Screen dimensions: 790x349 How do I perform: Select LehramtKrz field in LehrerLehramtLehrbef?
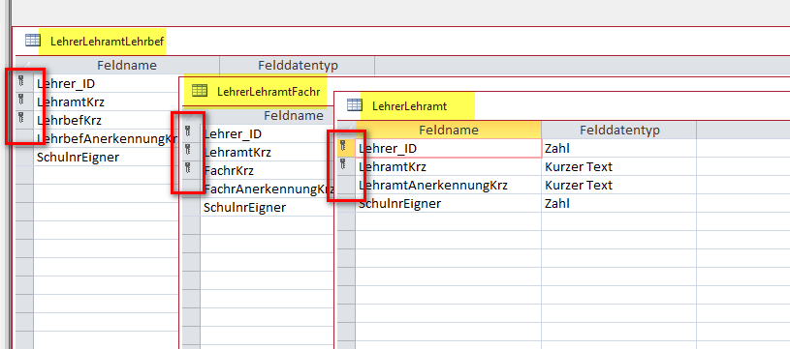pyautogui.click(x=106, y=102)
